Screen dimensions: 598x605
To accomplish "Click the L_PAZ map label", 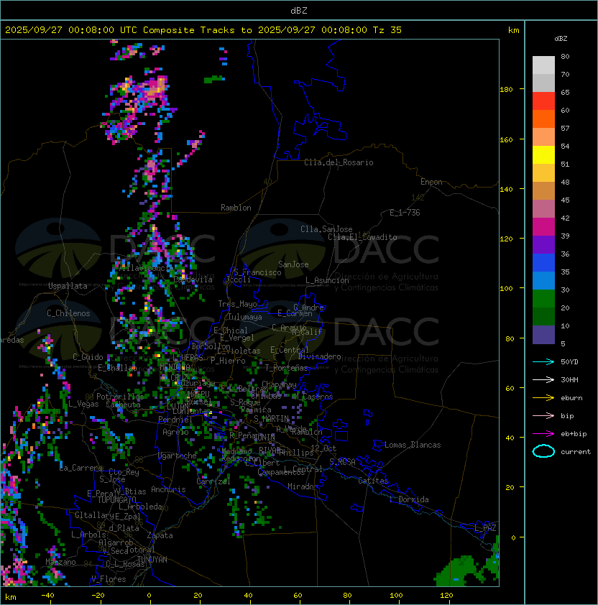I will [x=485, y=528].
